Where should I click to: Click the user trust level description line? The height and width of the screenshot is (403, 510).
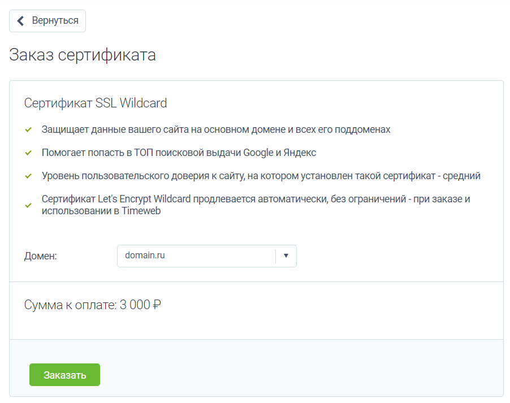(x=261, y=176)
